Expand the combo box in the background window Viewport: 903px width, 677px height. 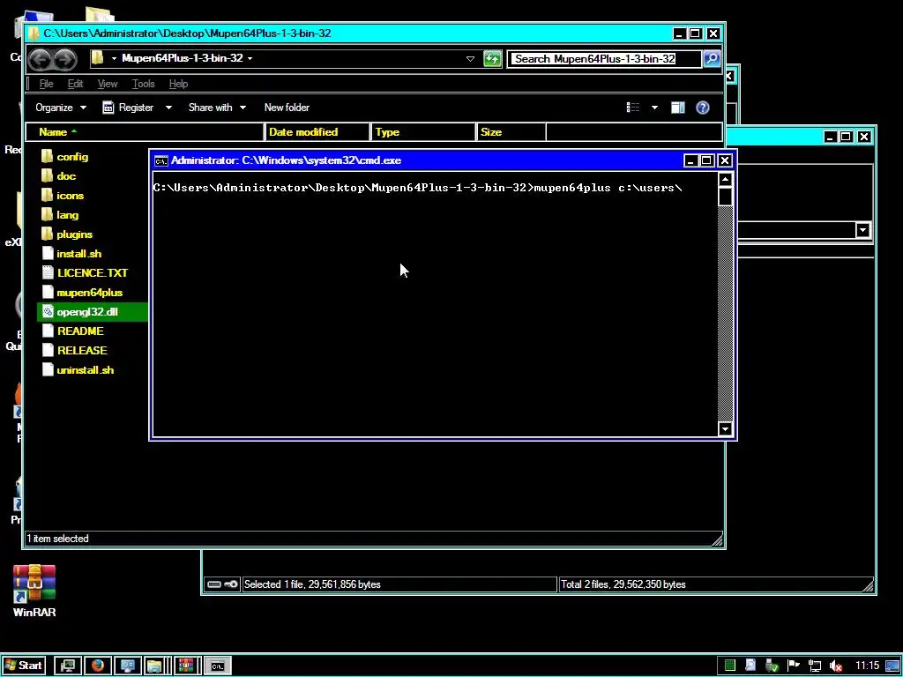coord(862,230)
